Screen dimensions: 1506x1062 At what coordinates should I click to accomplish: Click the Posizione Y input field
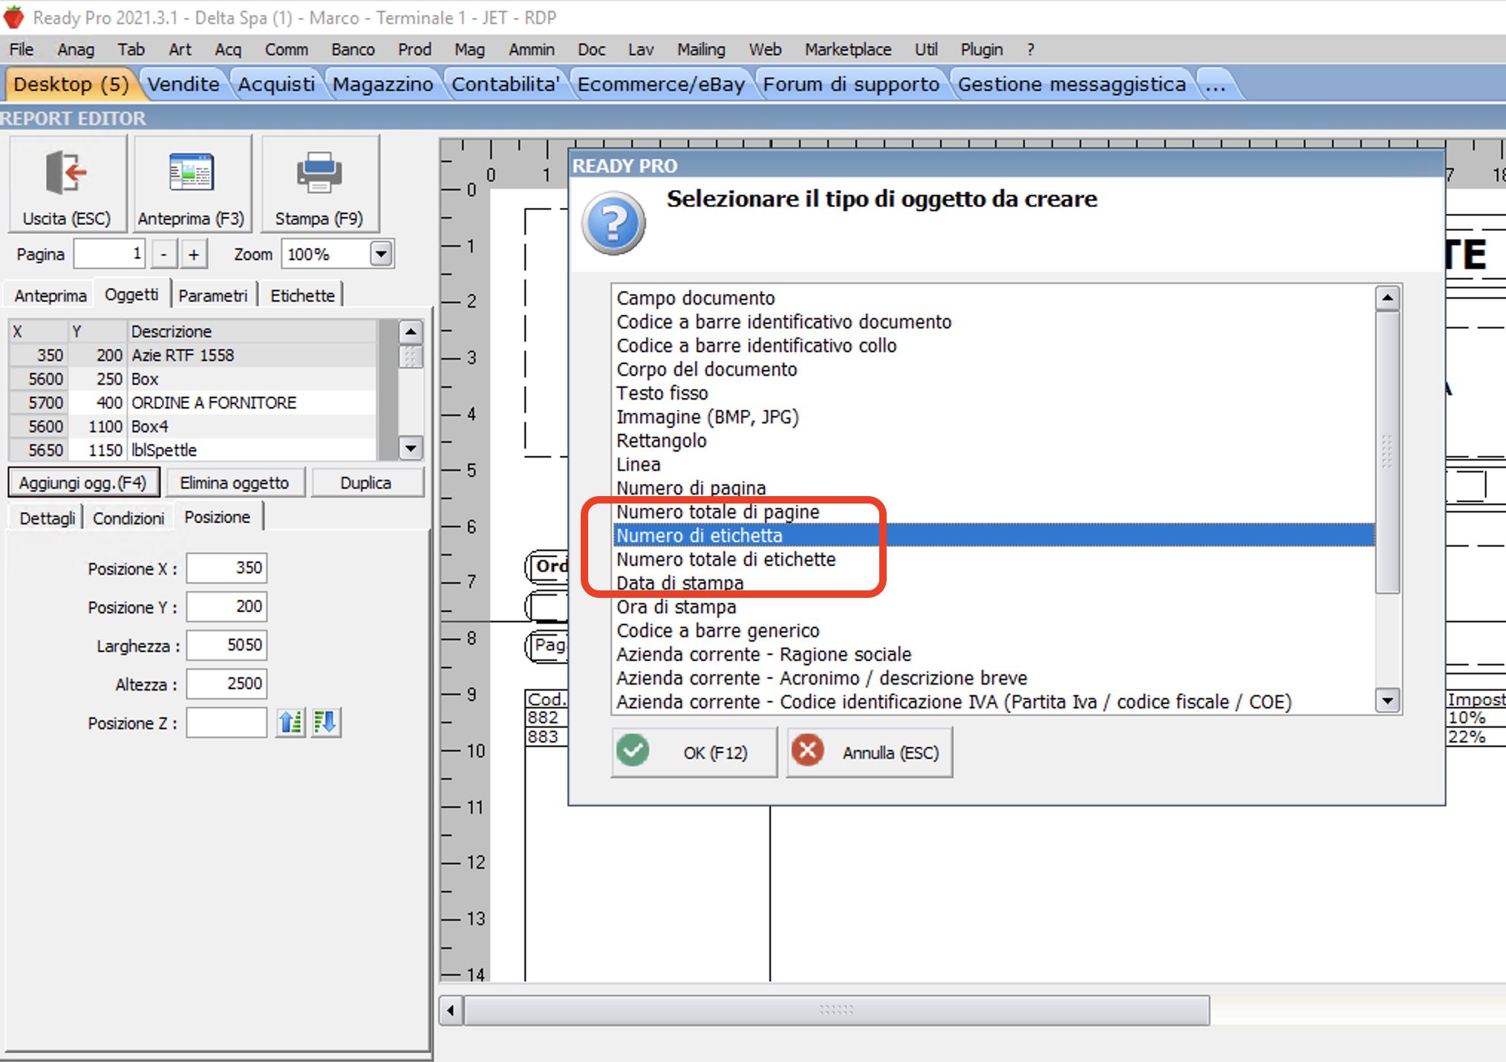[226, 607]
